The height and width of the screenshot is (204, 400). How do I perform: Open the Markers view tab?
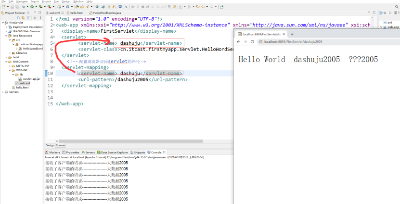[x=52, y=152]
